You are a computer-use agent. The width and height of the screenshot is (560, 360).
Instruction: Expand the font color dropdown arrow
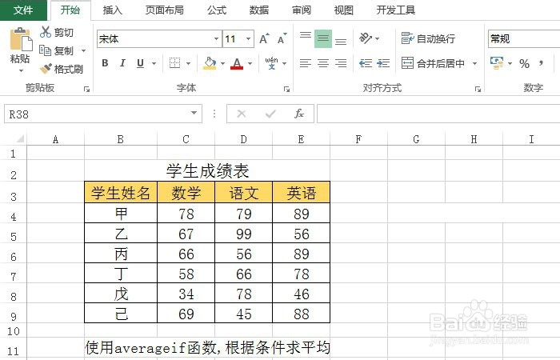click(x=250, y=63)
